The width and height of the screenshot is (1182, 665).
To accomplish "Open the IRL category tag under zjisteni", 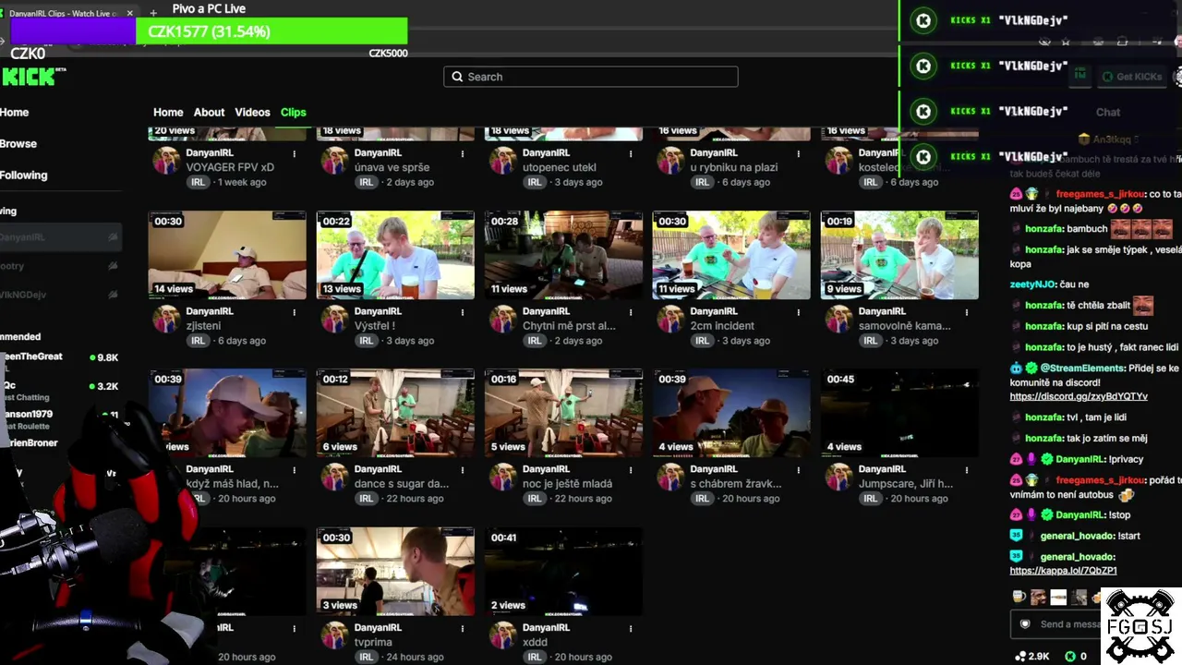I will point(198,341).
